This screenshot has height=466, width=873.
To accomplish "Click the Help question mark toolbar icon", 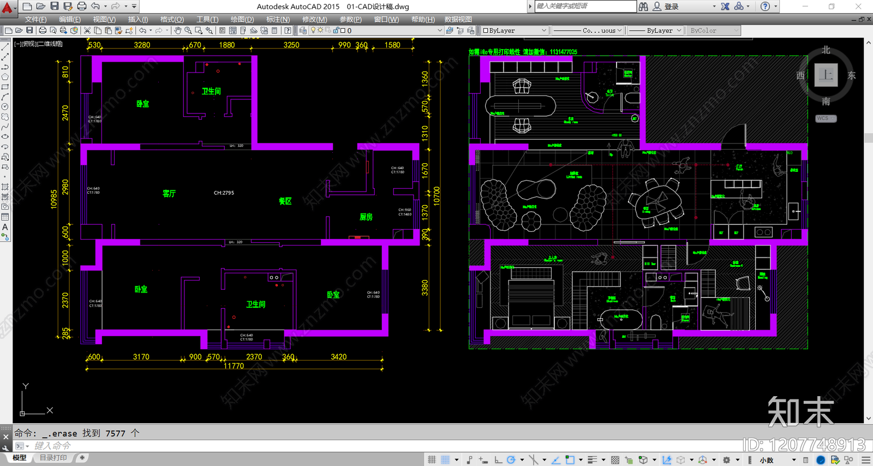I will pyautogui.click(x=288, y=31).
